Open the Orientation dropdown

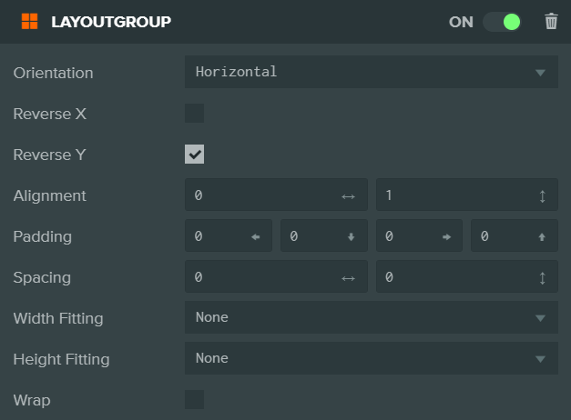tap(371, 72)
